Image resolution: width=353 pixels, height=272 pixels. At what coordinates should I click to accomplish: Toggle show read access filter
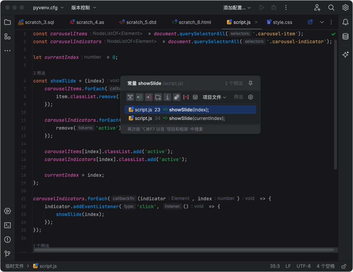click(x=139, y=97)
